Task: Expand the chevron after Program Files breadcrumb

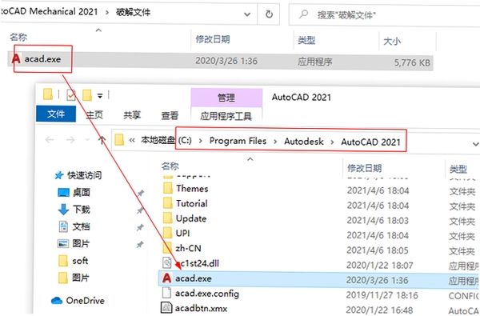Action: 275,142
